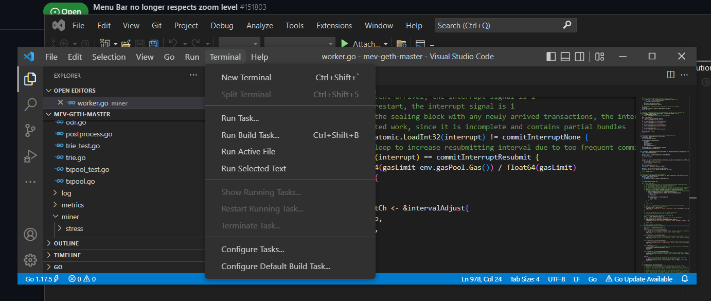Toggle the bottom panel

pyautogui.click(x=565, y=57)
